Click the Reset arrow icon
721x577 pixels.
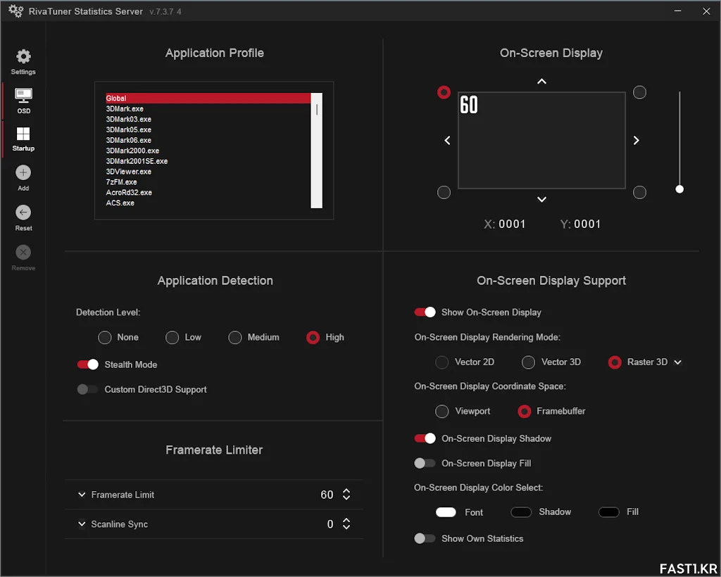[x=23, y=213]
